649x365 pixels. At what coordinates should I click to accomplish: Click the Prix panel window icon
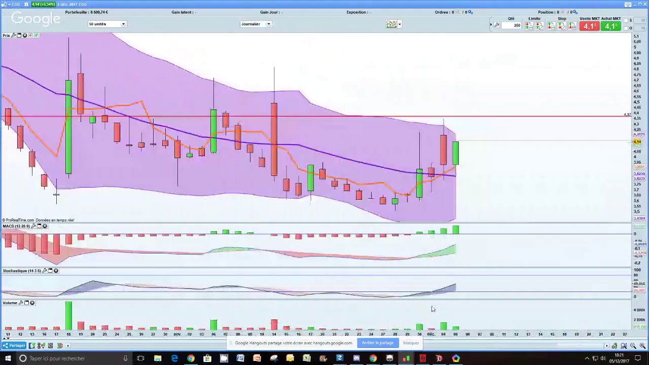19,35
